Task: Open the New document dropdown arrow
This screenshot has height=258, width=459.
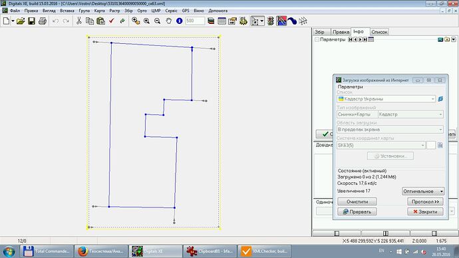Action: (13, 21)
